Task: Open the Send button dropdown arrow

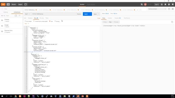Action: pyautogui.click(x=91, y=14)
